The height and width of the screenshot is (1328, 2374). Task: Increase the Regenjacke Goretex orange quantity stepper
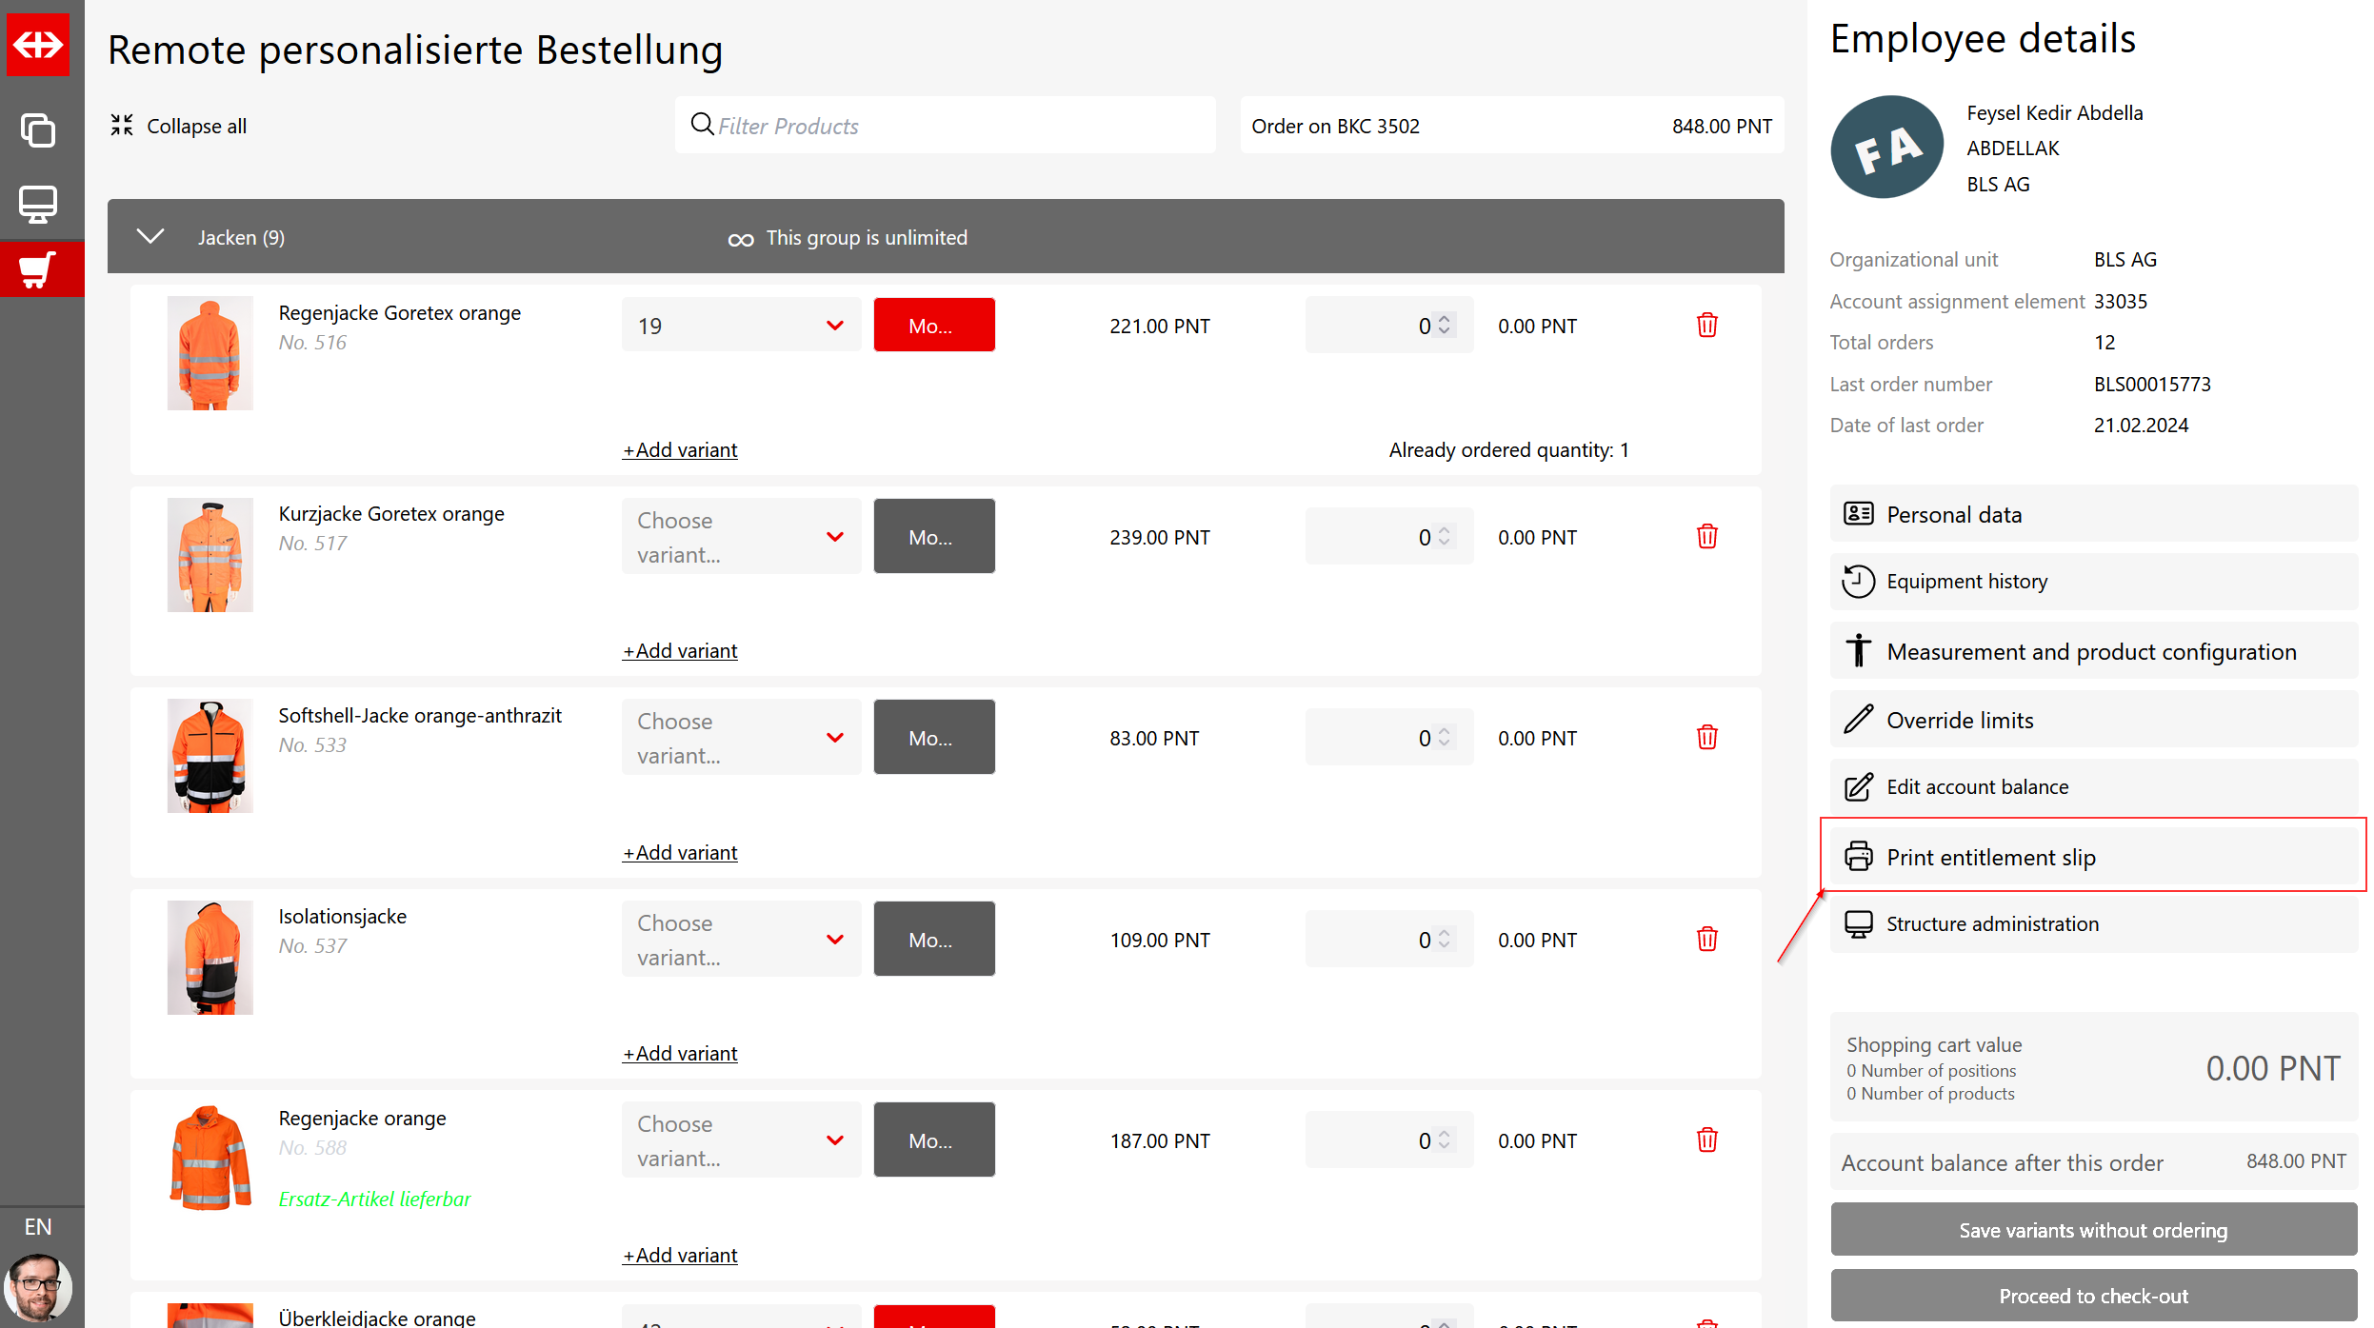pos(1444,320)
